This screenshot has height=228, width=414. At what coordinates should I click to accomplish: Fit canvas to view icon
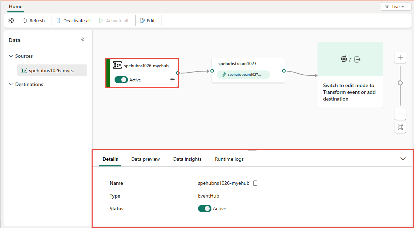pos(400,127)
